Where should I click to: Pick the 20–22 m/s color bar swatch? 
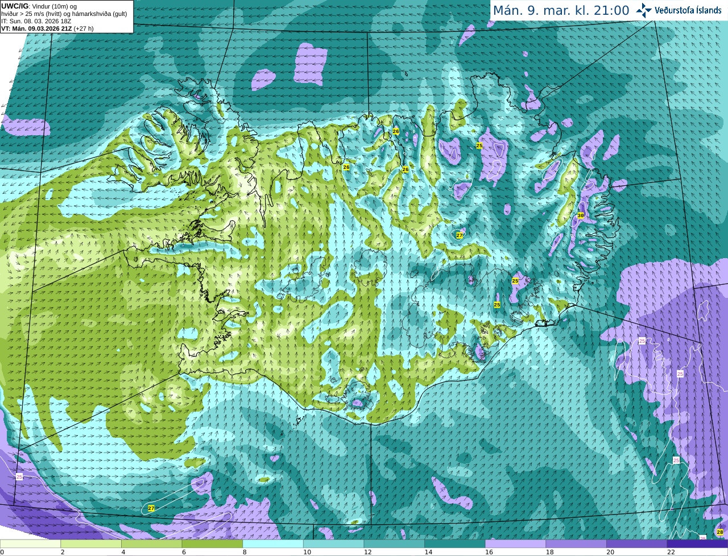(637, 543)
